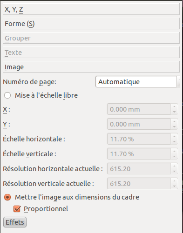183x233 pixels.
Task: Toggle the Proportionnel checkbox
Action: [x=17, y=209]
